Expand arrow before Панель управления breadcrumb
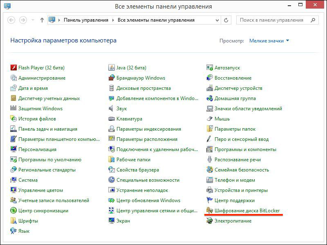The image size is (327, 245). pyautogui.click(x=59, y=20)
